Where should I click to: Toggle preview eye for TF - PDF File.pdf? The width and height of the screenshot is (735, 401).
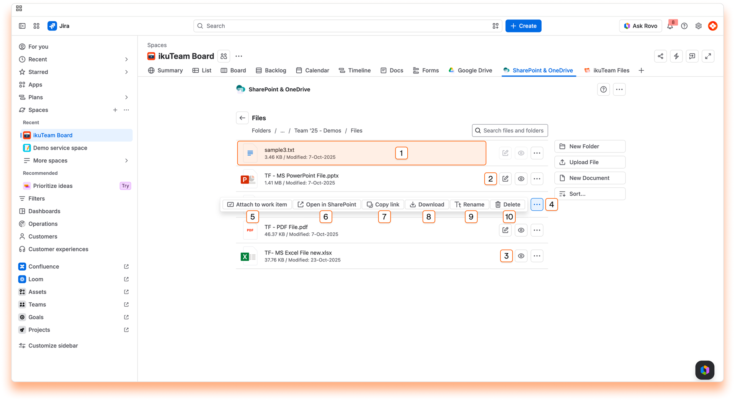521,230
